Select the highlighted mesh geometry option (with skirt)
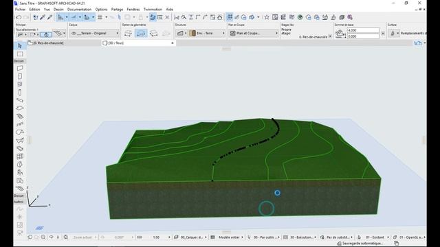This screenshot has height=247, width=440. coord(140,34)
